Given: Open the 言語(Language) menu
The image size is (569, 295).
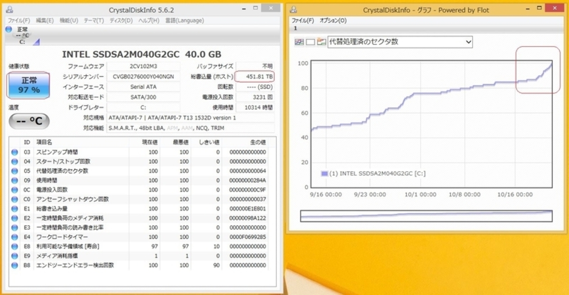Looking at the screenshot, I should point(184,21).
